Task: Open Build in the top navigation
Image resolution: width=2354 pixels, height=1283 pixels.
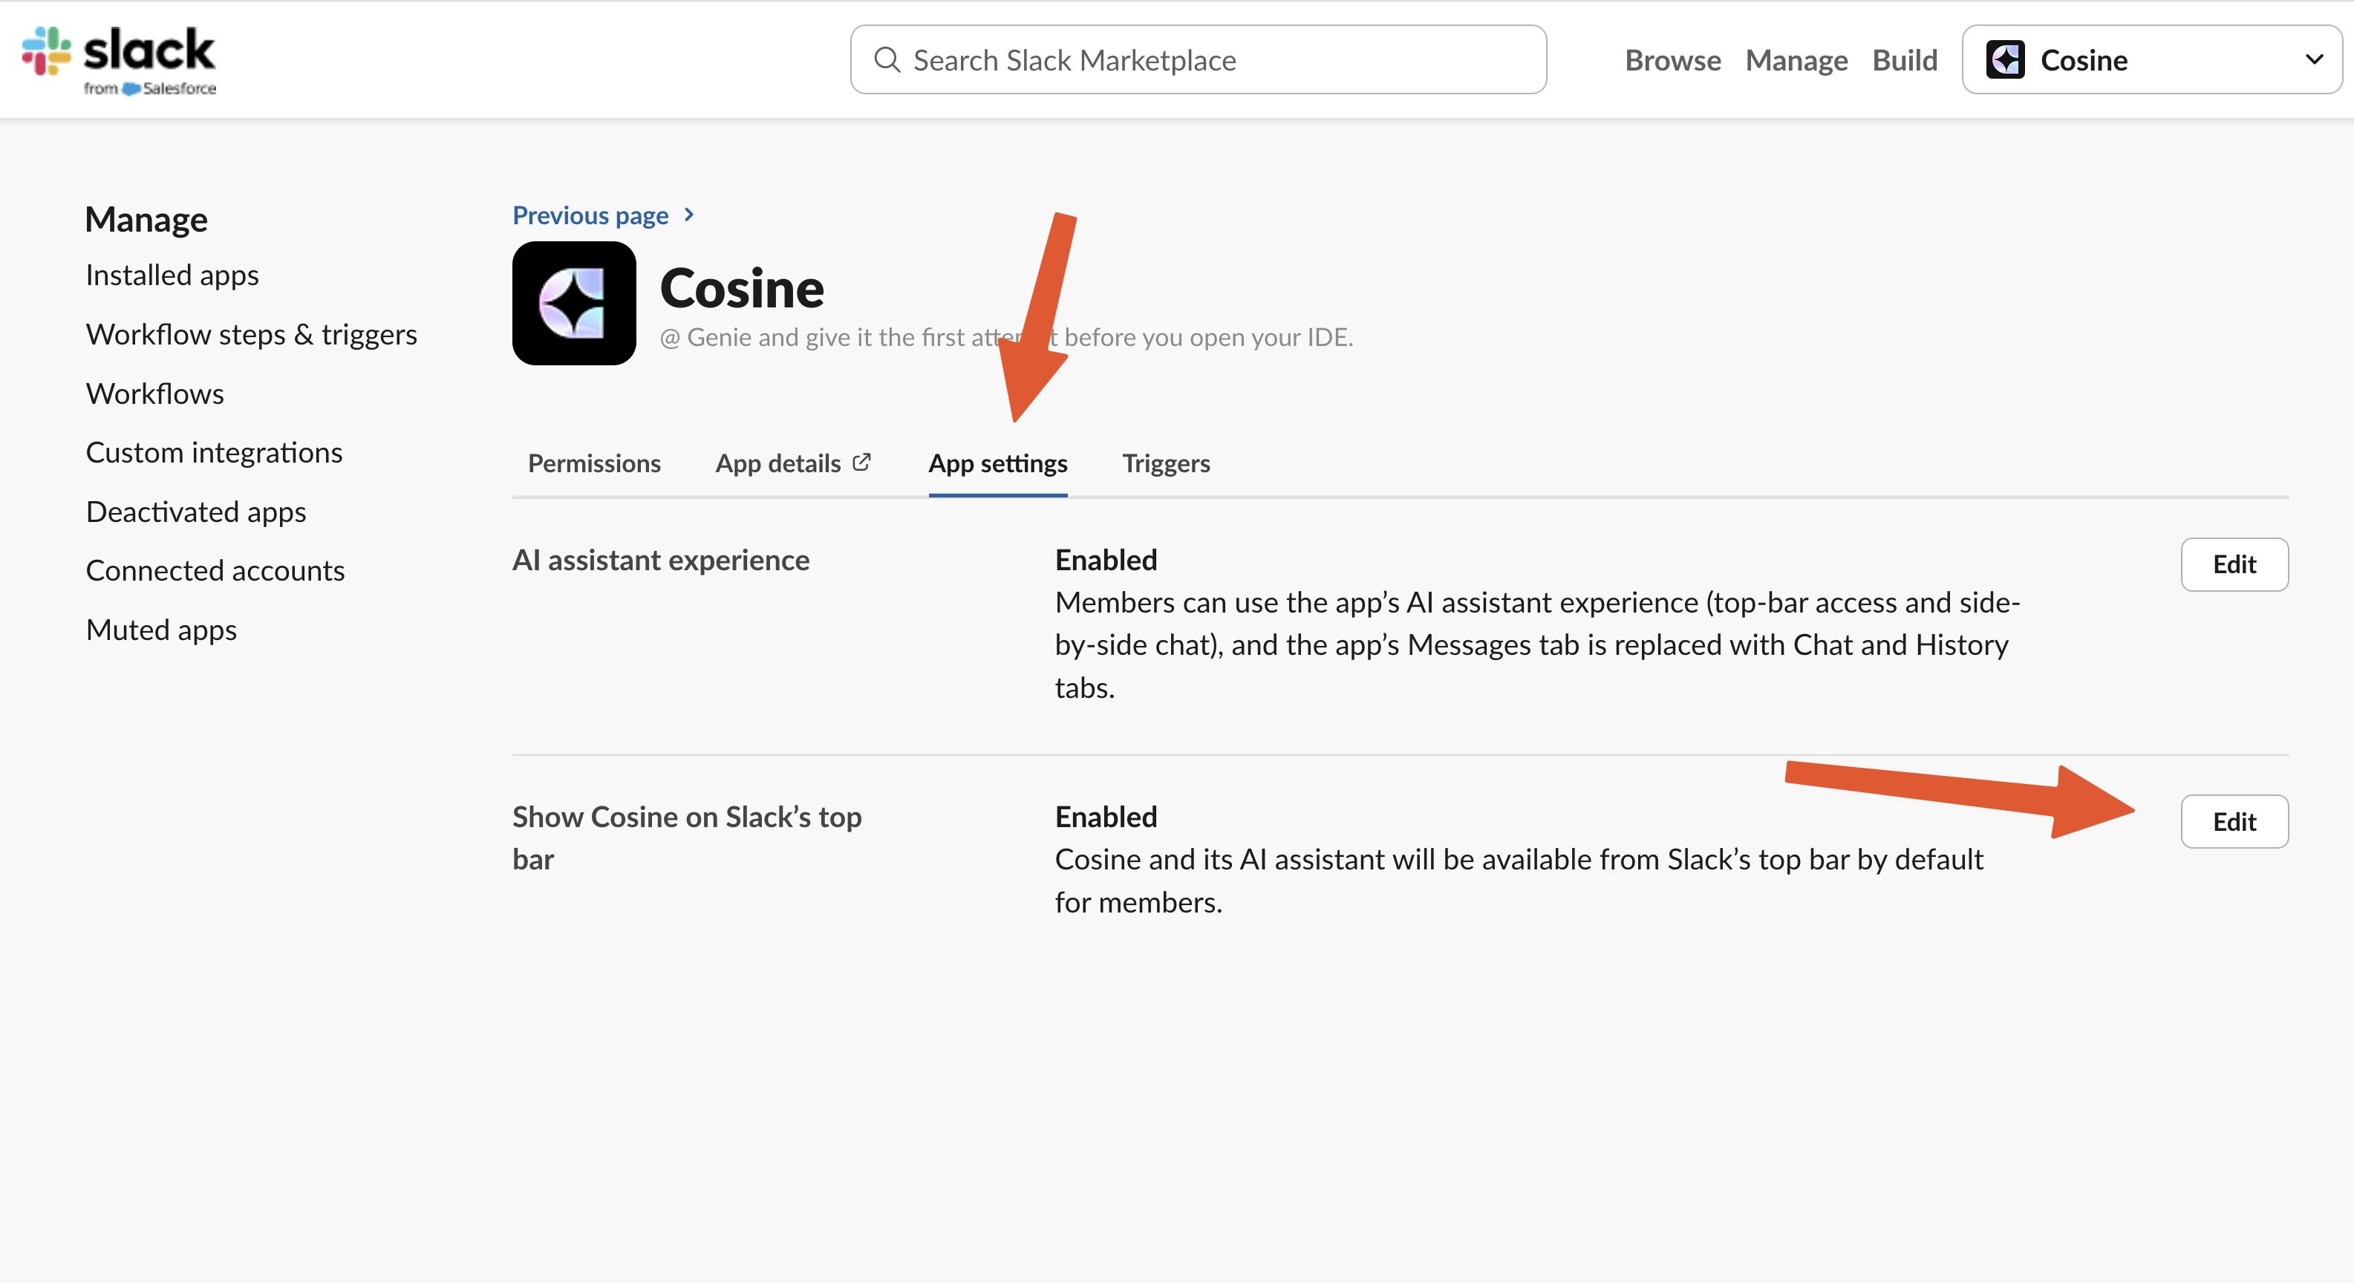Action: (1905, 60)
